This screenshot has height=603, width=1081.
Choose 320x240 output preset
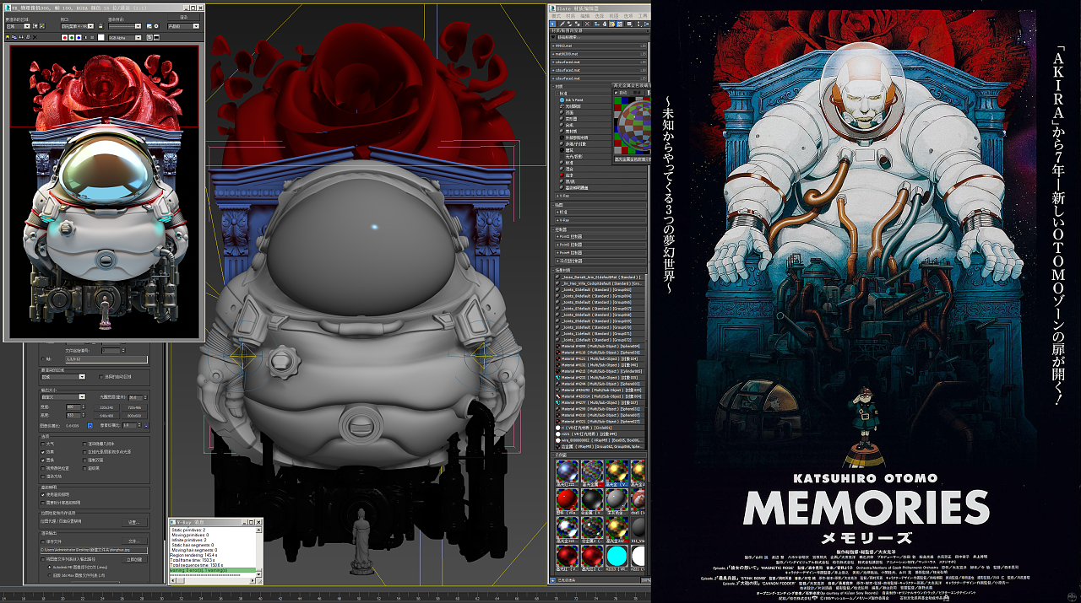(106, 407)
